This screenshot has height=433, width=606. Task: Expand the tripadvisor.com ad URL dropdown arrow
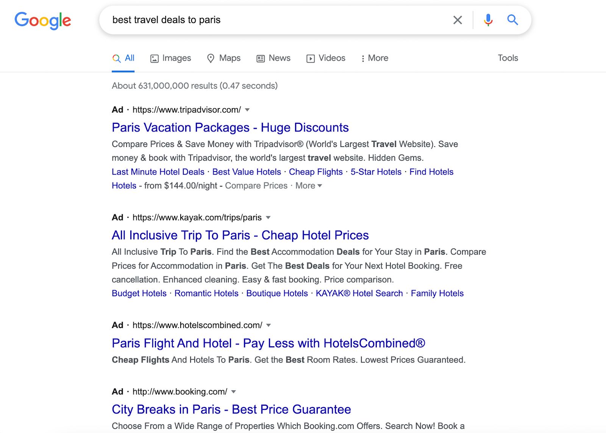tap(247, 110)
